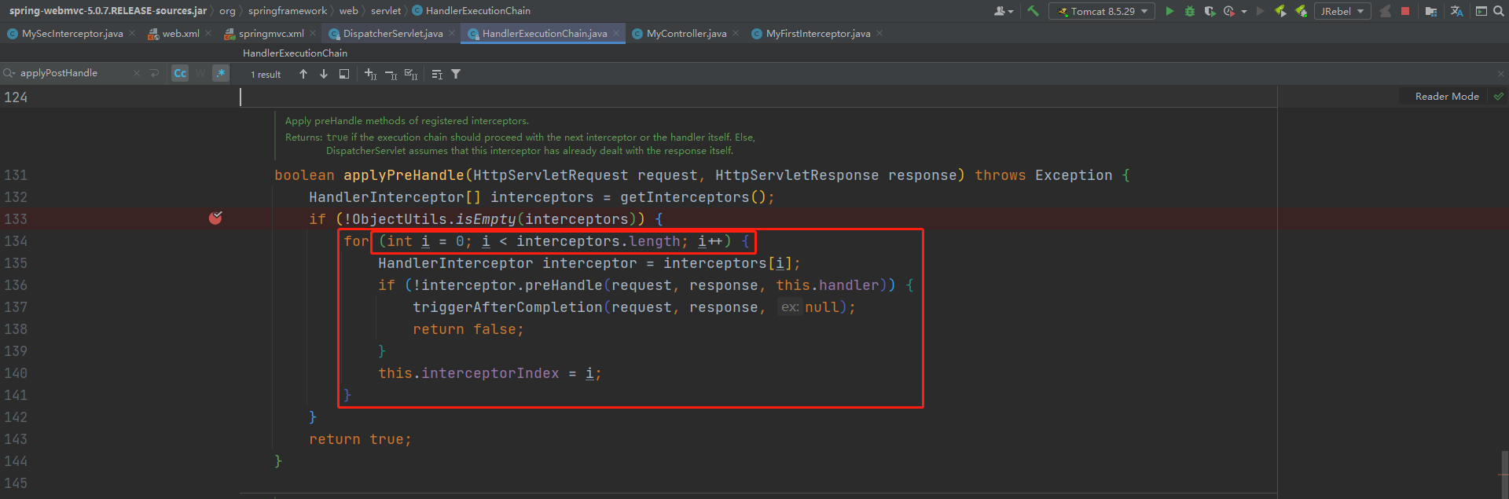Screen dimensions: 1509x499
Task: Click the 'web' breadcrumb segment
Action: pyautogui.click(x=349, y=11)
